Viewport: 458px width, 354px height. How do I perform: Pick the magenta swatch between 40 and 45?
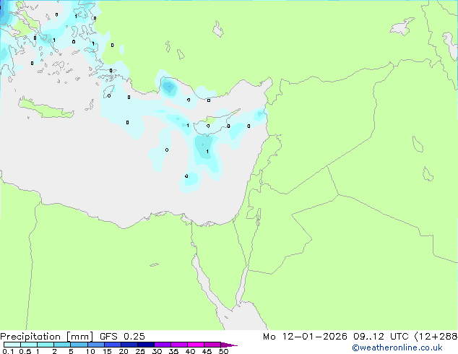(x=196, y=345)
